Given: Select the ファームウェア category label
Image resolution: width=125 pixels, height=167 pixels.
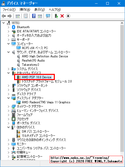Looking at the screenshot, I should pyautogui.click(x=25, y=115).
